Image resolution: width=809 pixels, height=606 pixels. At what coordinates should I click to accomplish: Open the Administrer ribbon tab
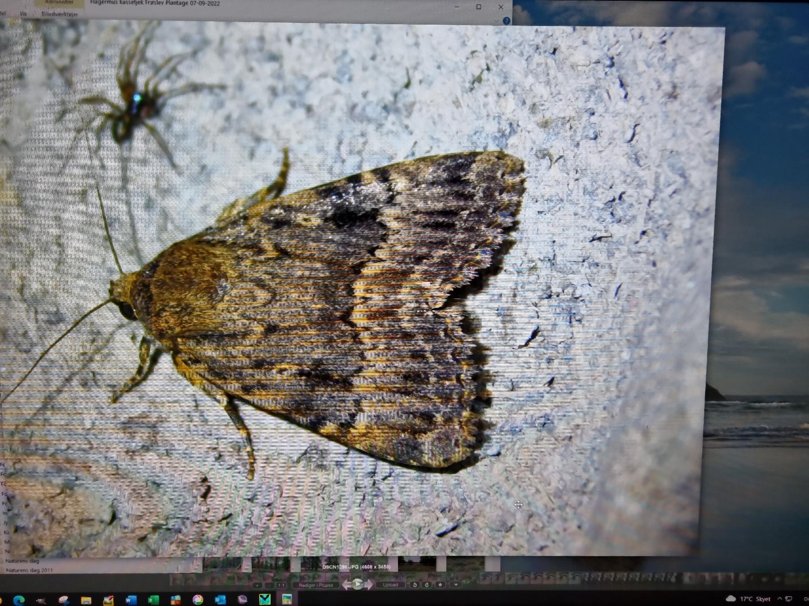click(x=59, y=2)
